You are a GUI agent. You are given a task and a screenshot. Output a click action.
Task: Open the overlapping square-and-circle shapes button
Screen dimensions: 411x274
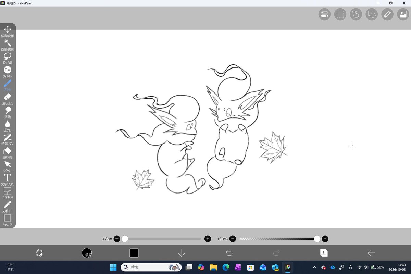point(372,14)
